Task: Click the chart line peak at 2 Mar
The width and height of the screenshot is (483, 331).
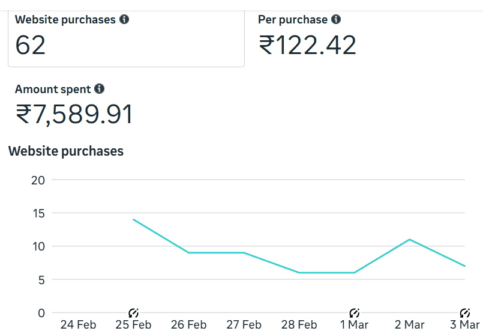Action: (409, 239)
